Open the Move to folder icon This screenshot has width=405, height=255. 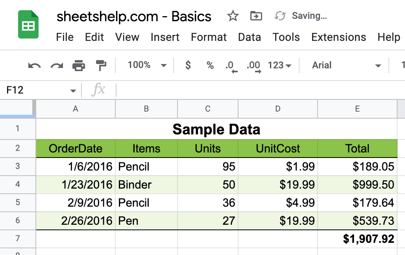[256, 16]
